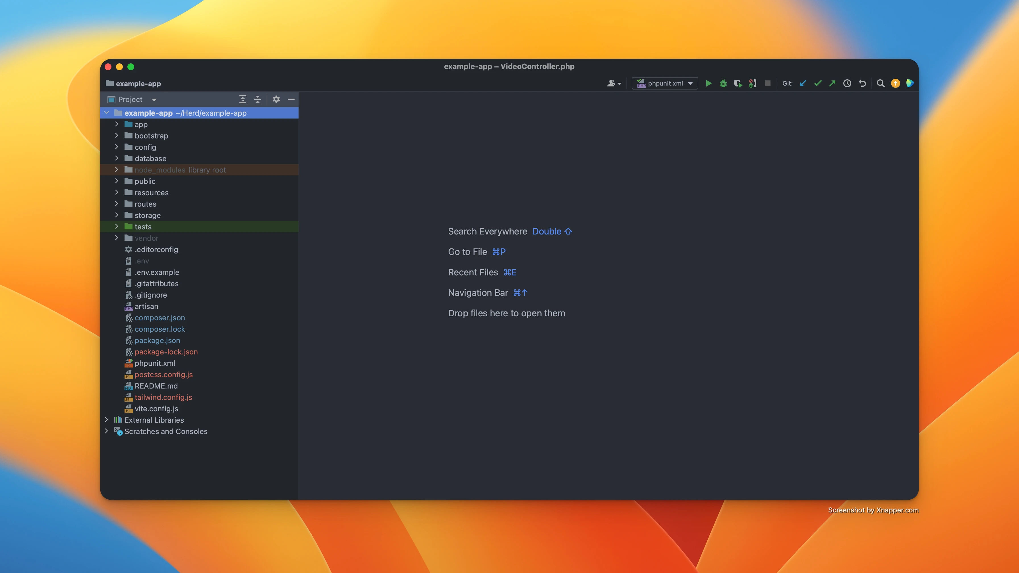Open the Code With Me user icon
The image size is (1019, 573).
(x=614, y=84)
